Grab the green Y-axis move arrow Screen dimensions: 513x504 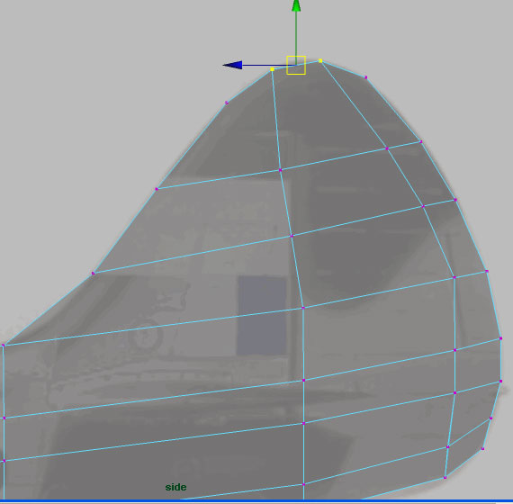(296, 6)
